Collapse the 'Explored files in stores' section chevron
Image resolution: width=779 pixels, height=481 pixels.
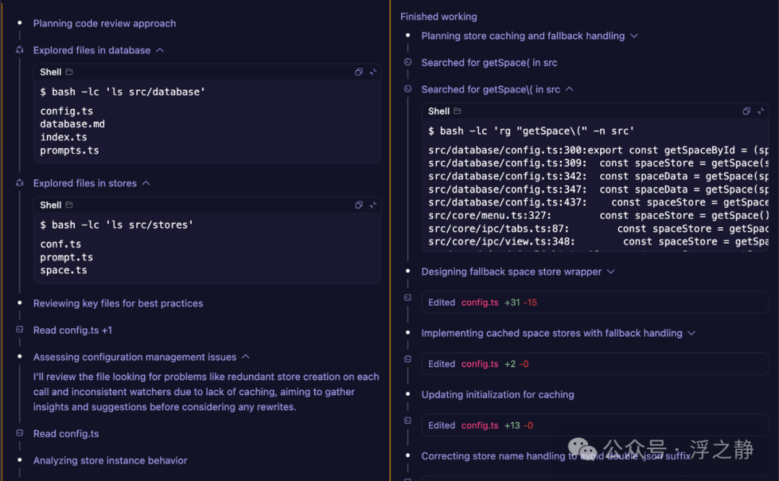(x=146, y=183)
